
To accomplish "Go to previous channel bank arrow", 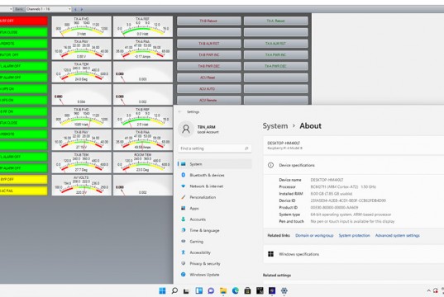I will (x=75, y=9).
